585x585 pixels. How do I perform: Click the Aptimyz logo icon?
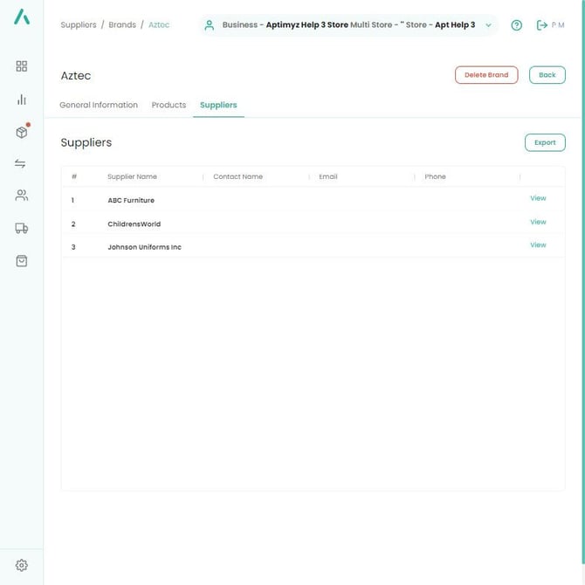point(22,17)
